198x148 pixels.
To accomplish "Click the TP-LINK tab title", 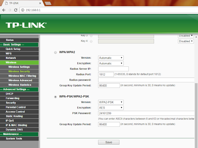I will click(x=14, y=3).
